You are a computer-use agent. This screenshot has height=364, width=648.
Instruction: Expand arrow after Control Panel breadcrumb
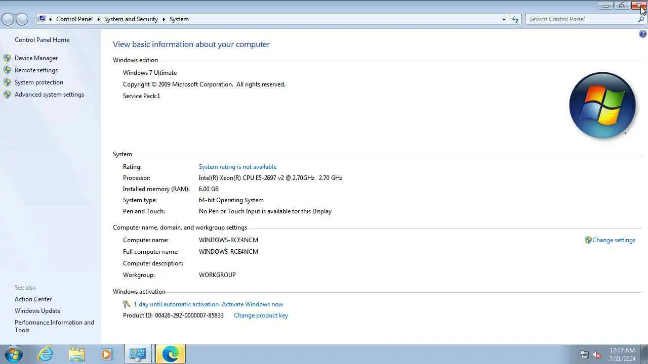click(x=98, y=19)
